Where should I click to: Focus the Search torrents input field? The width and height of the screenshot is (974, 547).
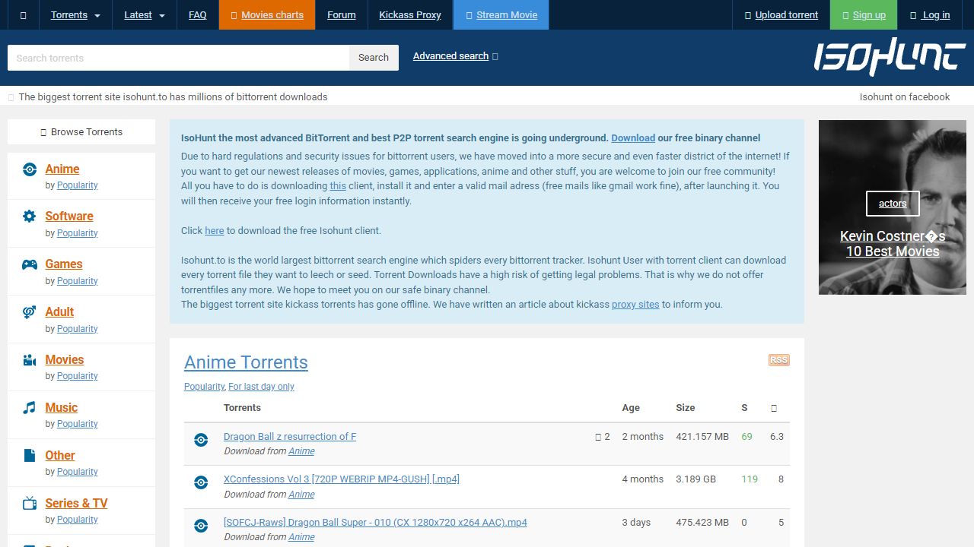coord(178,58)
